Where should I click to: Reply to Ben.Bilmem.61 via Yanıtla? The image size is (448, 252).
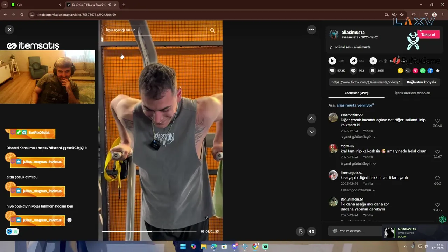tap(368, 215)
